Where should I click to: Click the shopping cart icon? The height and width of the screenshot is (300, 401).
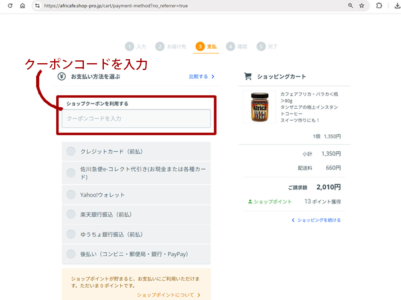[248, 76]
